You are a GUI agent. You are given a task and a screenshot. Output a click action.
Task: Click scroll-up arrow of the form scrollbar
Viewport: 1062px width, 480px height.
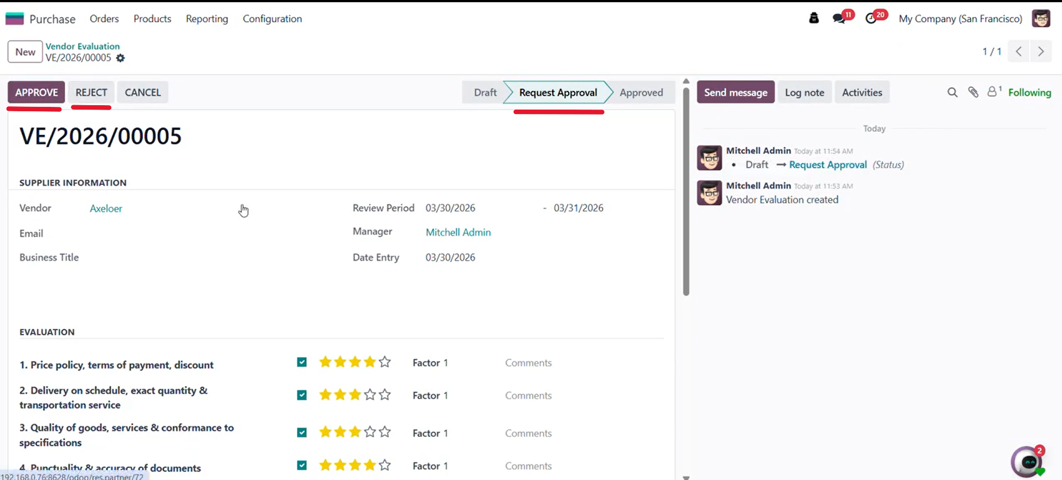tap(686, 81)
